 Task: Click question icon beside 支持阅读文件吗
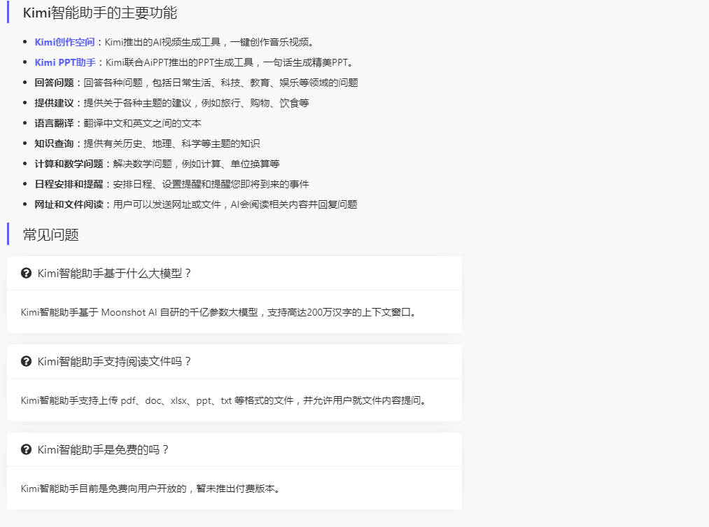(26, 361)
